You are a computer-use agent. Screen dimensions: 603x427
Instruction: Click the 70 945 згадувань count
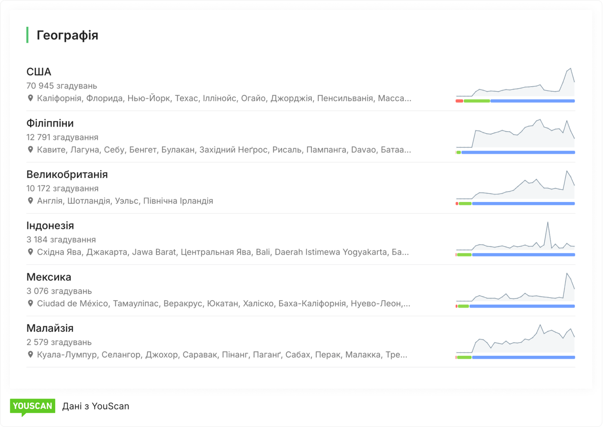[62, 86]
